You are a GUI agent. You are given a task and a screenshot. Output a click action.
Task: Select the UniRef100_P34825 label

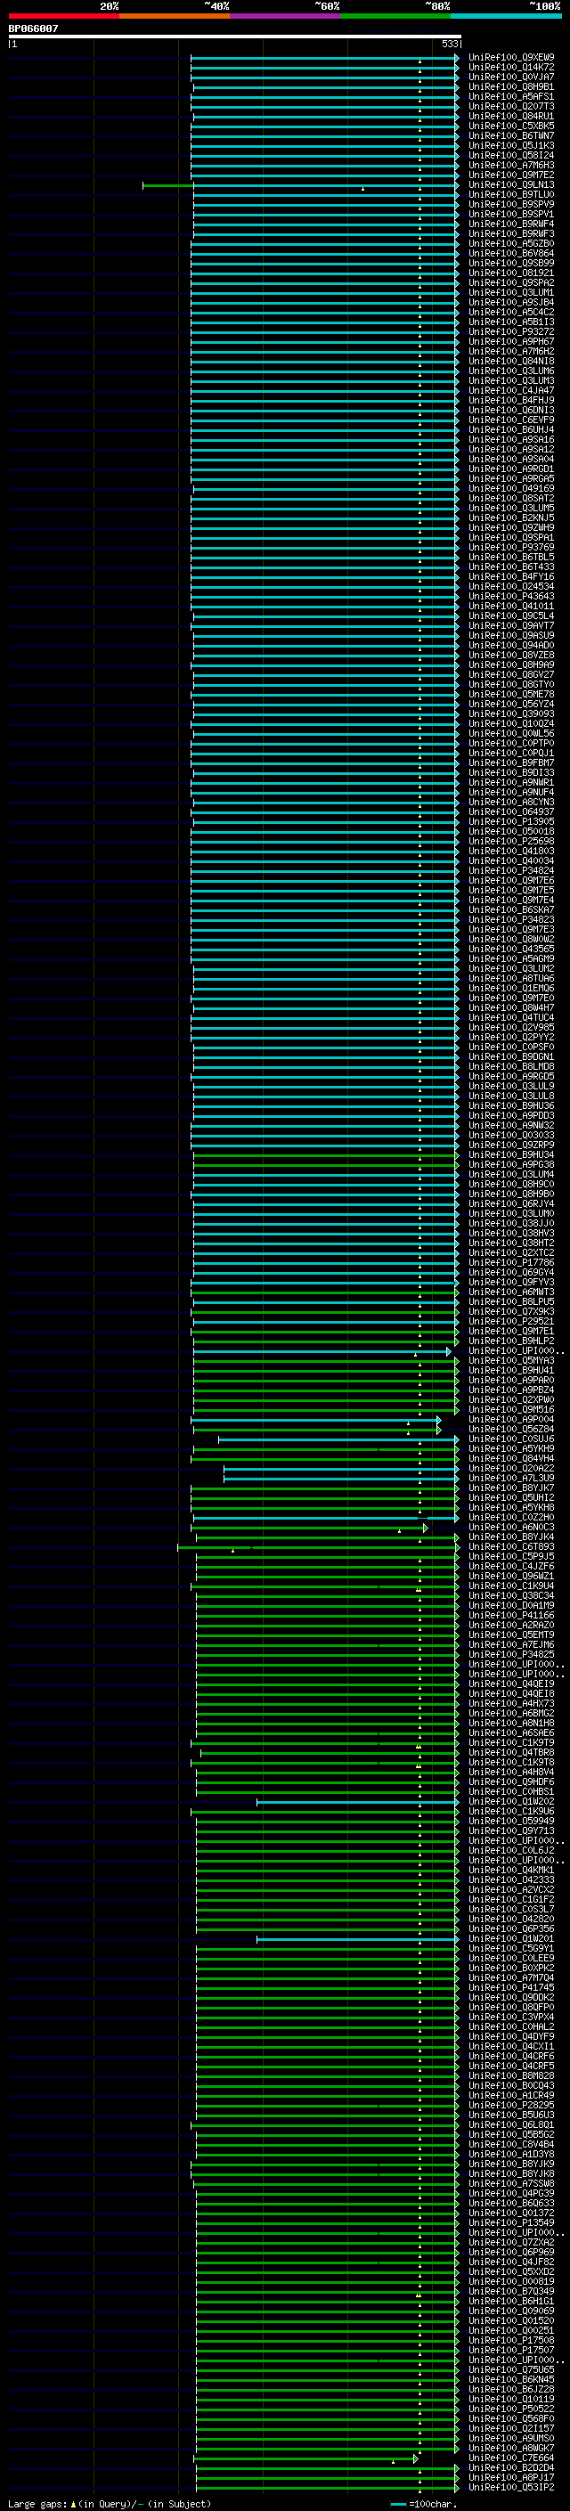511,1655
